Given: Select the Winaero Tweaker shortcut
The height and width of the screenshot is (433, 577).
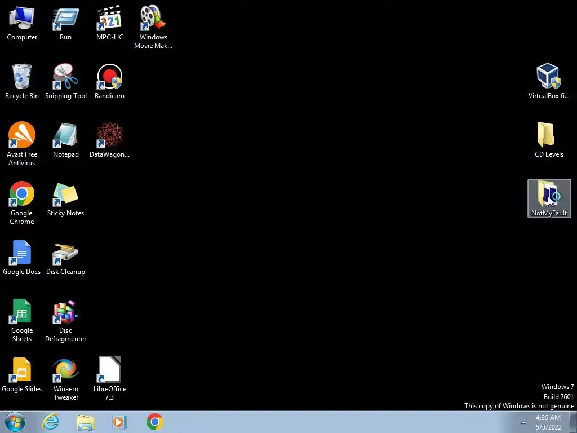Looking at the screenshot, I should (x=65, y=378).
